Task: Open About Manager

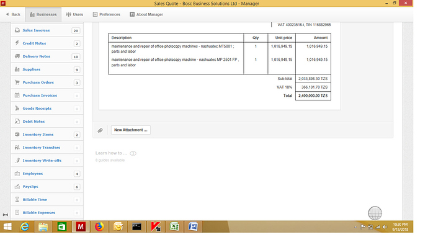Action: point(146,14)
